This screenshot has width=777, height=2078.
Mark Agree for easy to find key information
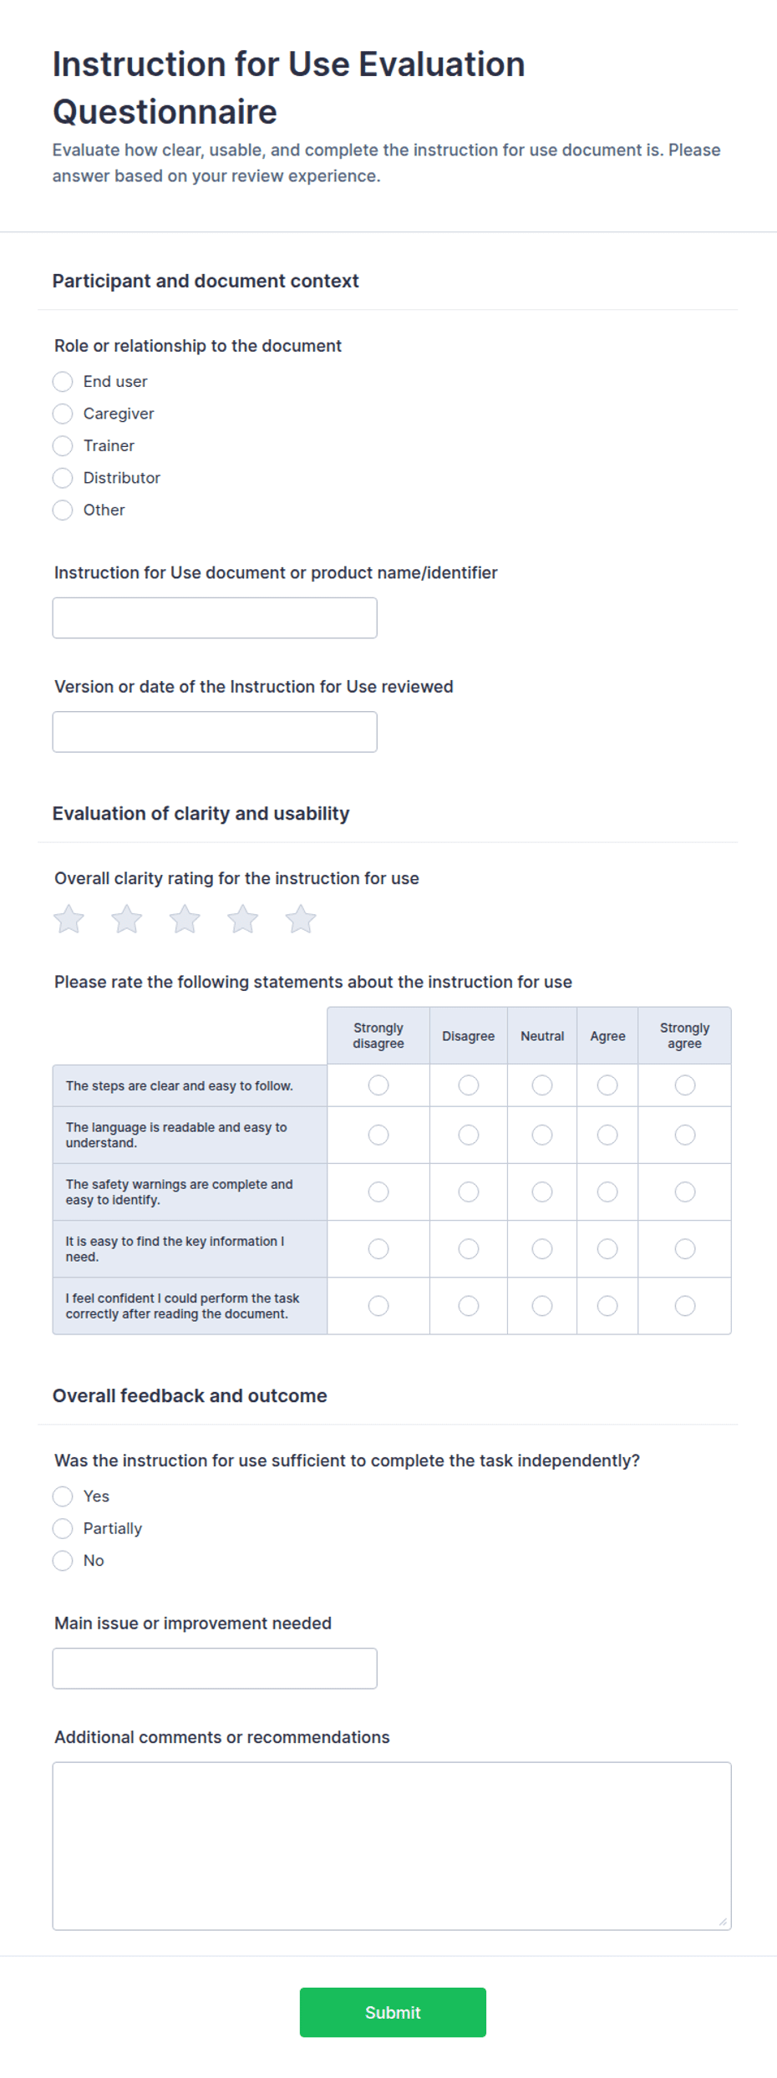pos(607,1249)
